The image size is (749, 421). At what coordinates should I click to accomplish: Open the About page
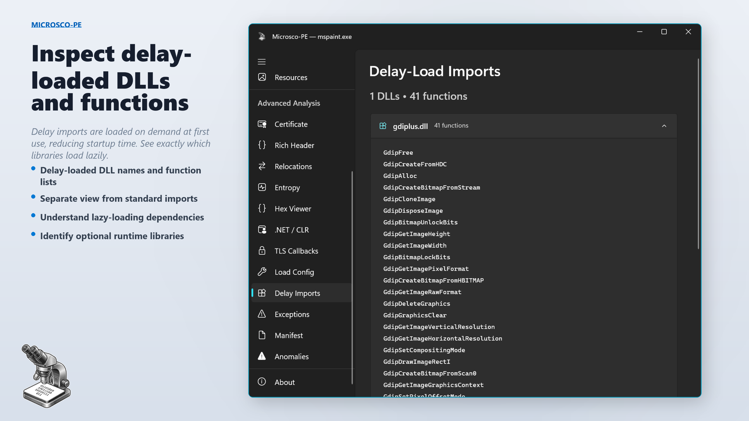pyautogui.click(x=284, y=382)
